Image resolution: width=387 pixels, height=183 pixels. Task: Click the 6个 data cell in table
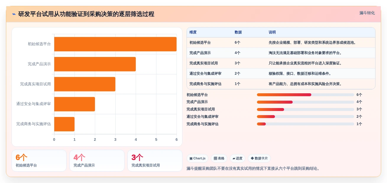tap(237, 43)
